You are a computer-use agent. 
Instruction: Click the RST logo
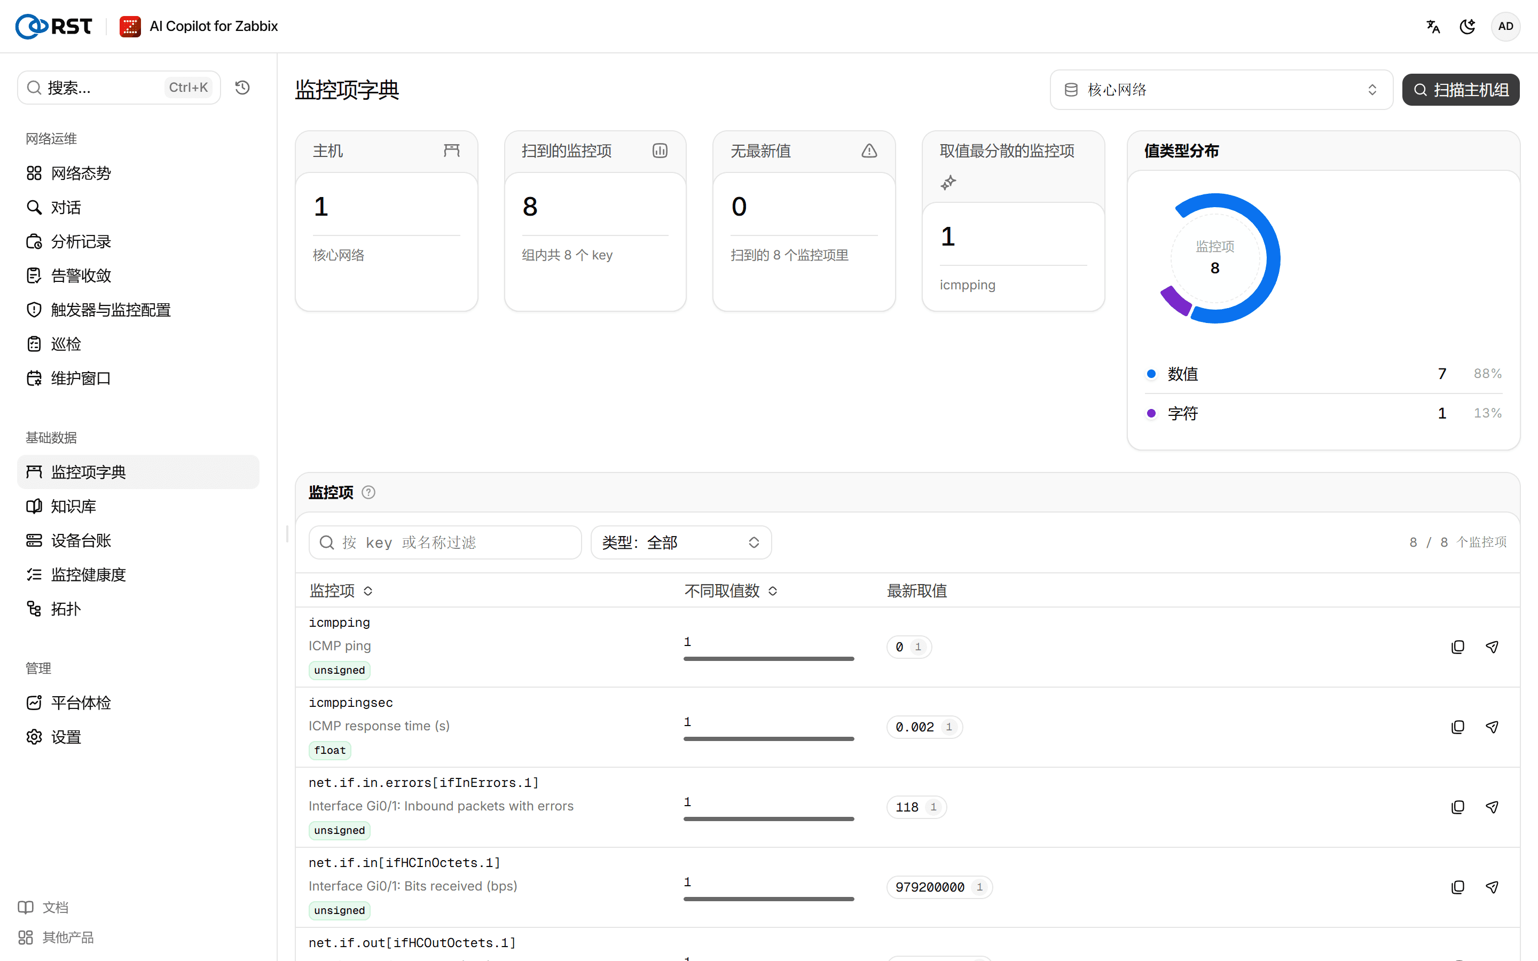[54, 26]
